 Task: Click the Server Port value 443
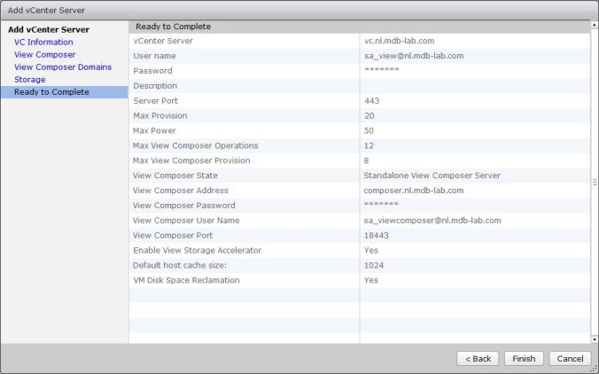tap(372, 101)
